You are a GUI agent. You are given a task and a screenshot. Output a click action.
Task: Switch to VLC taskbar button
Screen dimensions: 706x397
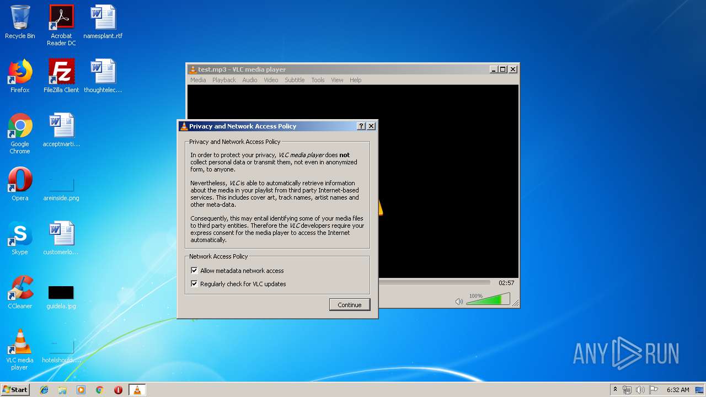[x=137, y=390]
